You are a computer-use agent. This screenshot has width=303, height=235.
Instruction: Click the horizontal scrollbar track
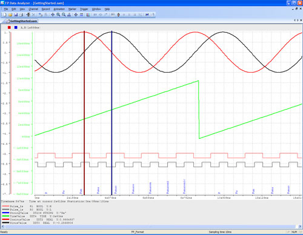tap(151, 227)
